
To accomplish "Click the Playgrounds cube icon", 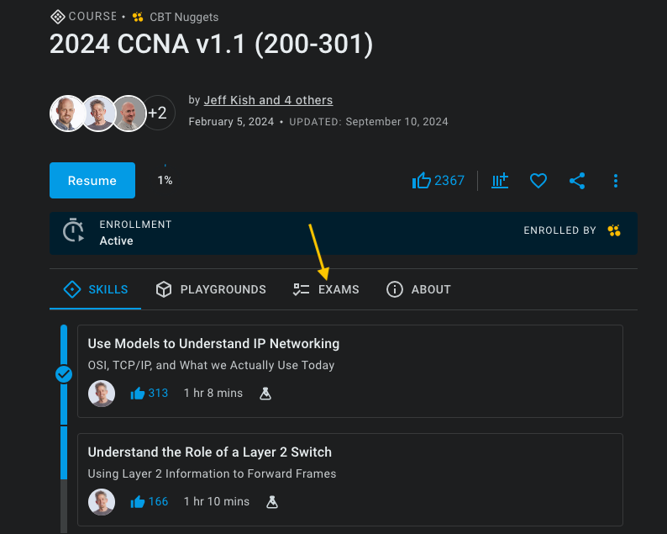I will pyautogui.click(x=163, y=289).
